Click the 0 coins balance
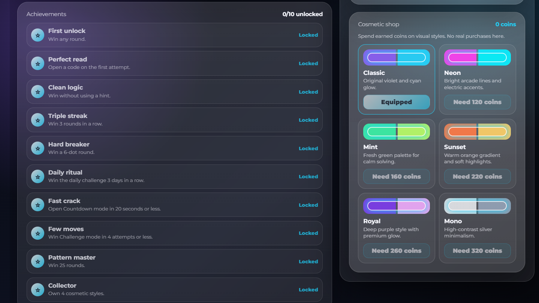The height and width of the screenshot is (303, 539). (x=506, y=24)
